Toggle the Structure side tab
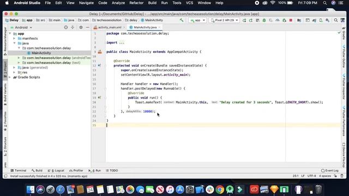Viewport: 349px width, 196px height. click(x=5, y=146)
